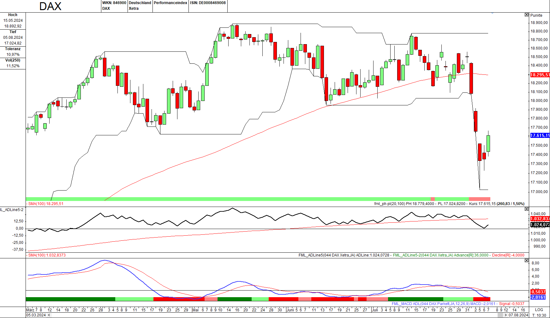Click the red 18.295,51 SMA price tag
Image resolution: width=550 pixels, height=318 pixels.
click(x=540, y=75)
